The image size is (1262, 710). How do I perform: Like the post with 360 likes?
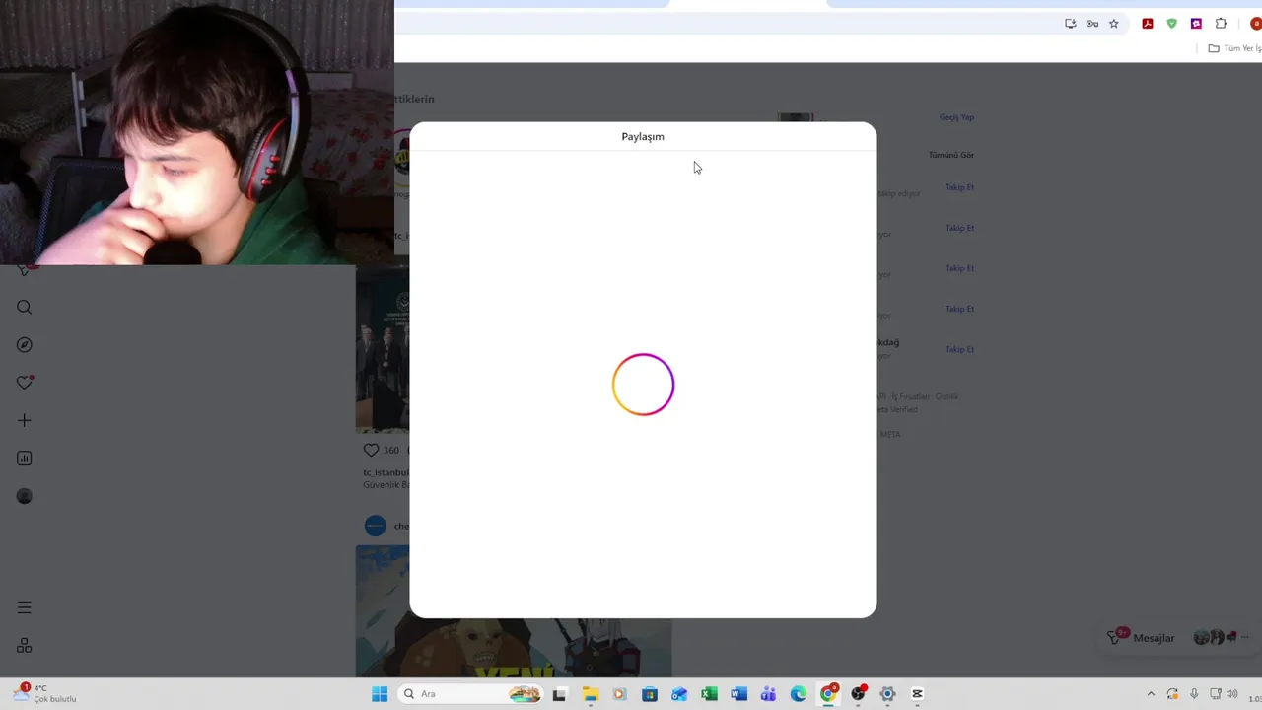[x=371, y=450]
